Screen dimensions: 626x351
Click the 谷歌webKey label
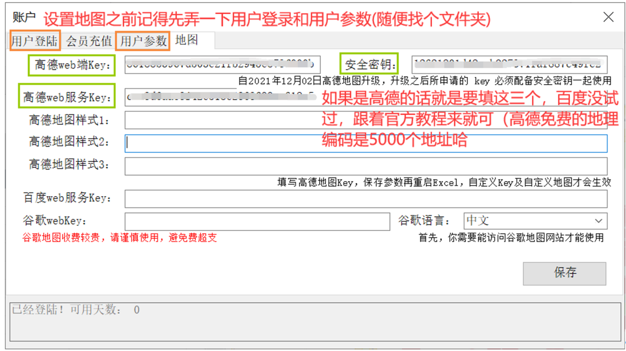click(x=54, y=220)
